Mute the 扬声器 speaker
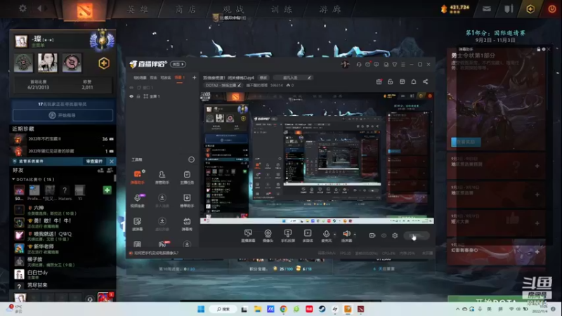The image size is (562, 316). tap(346, 236)
